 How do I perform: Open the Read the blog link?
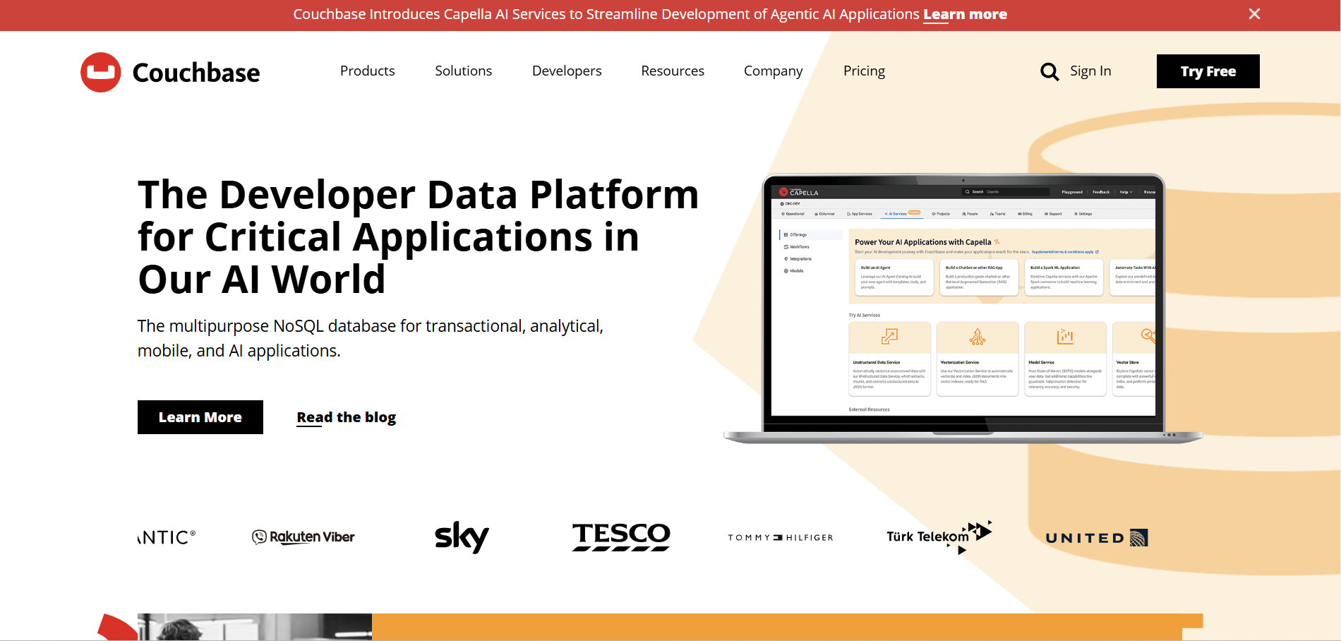347,417
